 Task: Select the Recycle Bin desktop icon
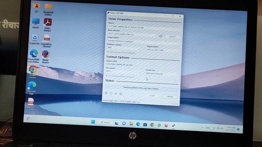click(35, 40)
